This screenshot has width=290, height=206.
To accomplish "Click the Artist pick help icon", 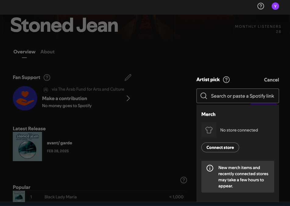I will pyautogui.click(x=226, y=80).
